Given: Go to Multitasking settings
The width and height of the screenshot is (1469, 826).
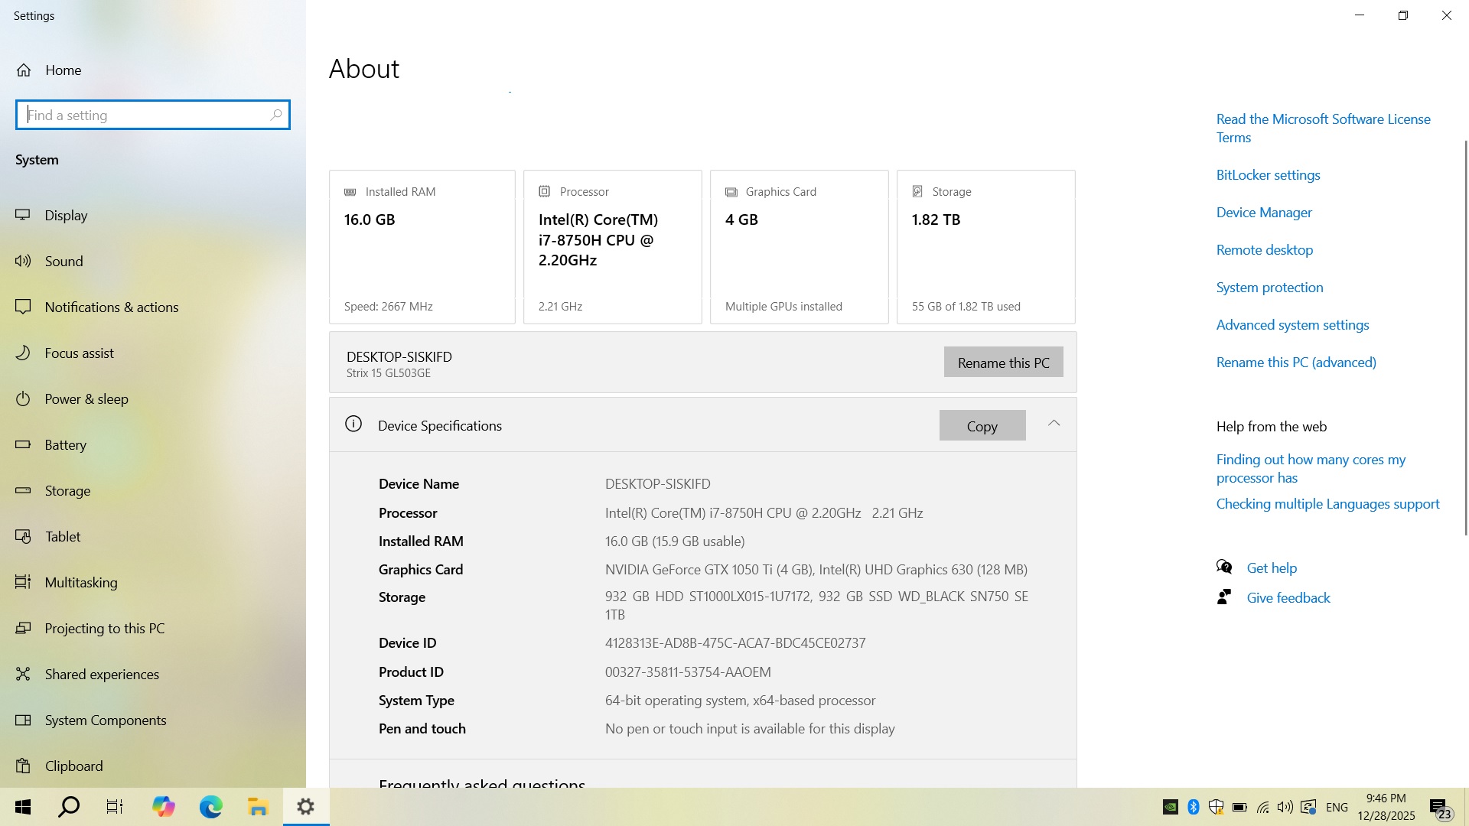Looking at the screenshot, I should [x=81, y=583].
